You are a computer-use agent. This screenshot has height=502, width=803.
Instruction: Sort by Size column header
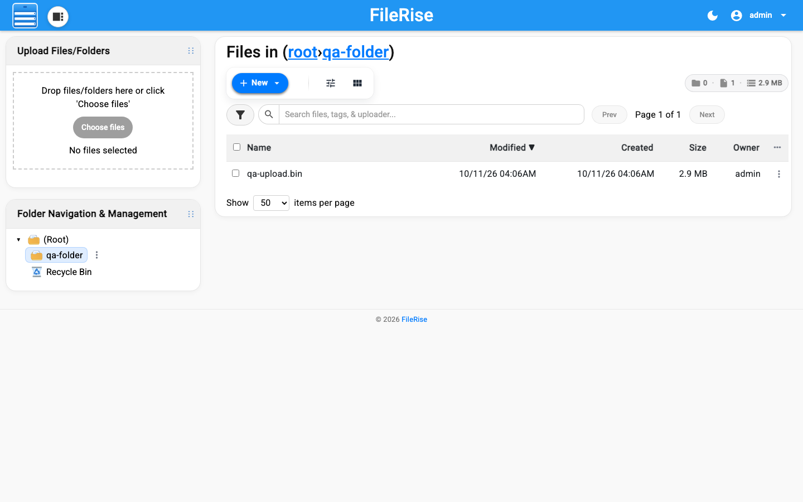pos(698,148)
